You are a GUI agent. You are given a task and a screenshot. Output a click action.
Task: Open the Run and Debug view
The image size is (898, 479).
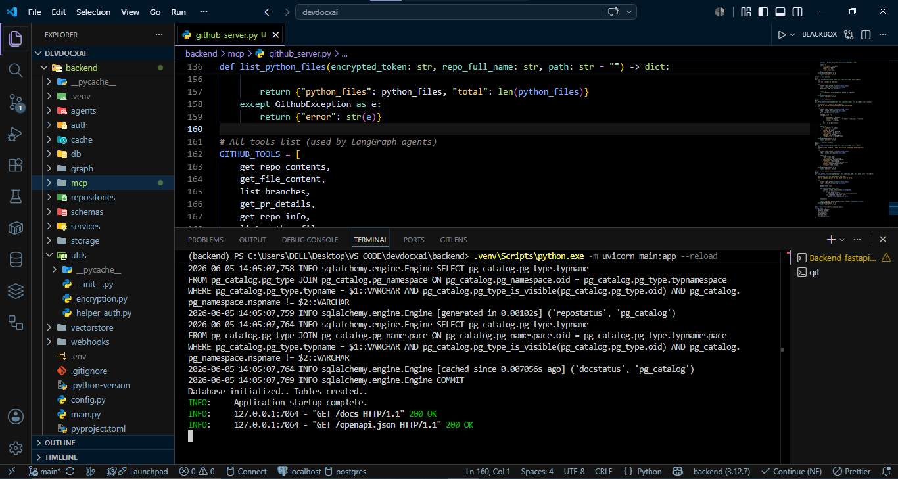[16, 134]
